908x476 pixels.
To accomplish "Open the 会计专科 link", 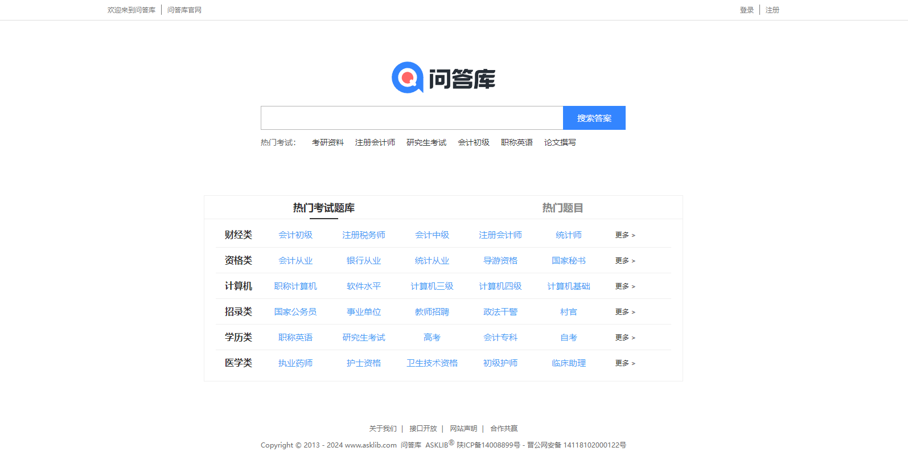I will click(500, 338).
